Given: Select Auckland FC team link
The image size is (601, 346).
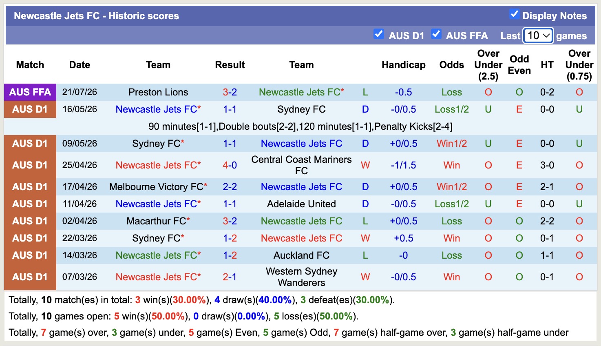Looking at the screenshot, I should tap(301, 255).
